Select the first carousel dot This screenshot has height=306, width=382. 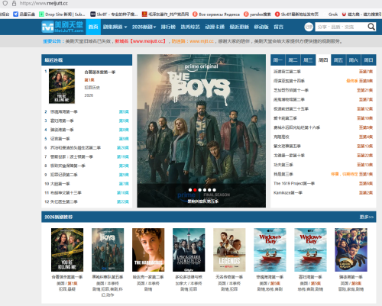pos(190,190)
